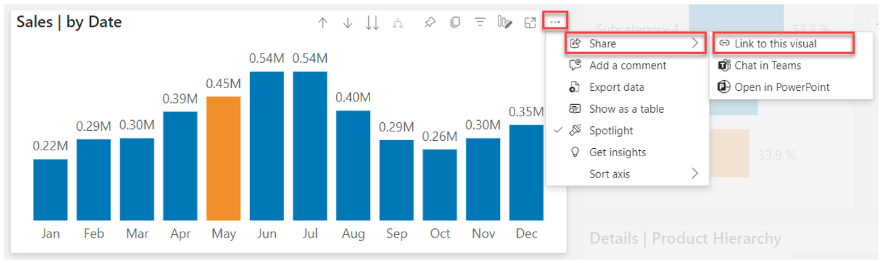Go to next level double-arrow icon
The height and width of the screenshot is (263, 882).
373,23
